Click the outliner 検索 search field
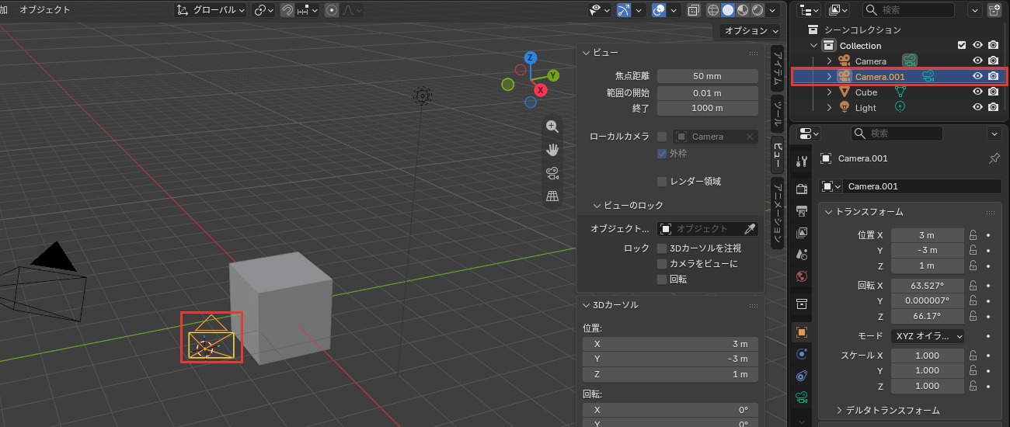 tap(909, 10)
